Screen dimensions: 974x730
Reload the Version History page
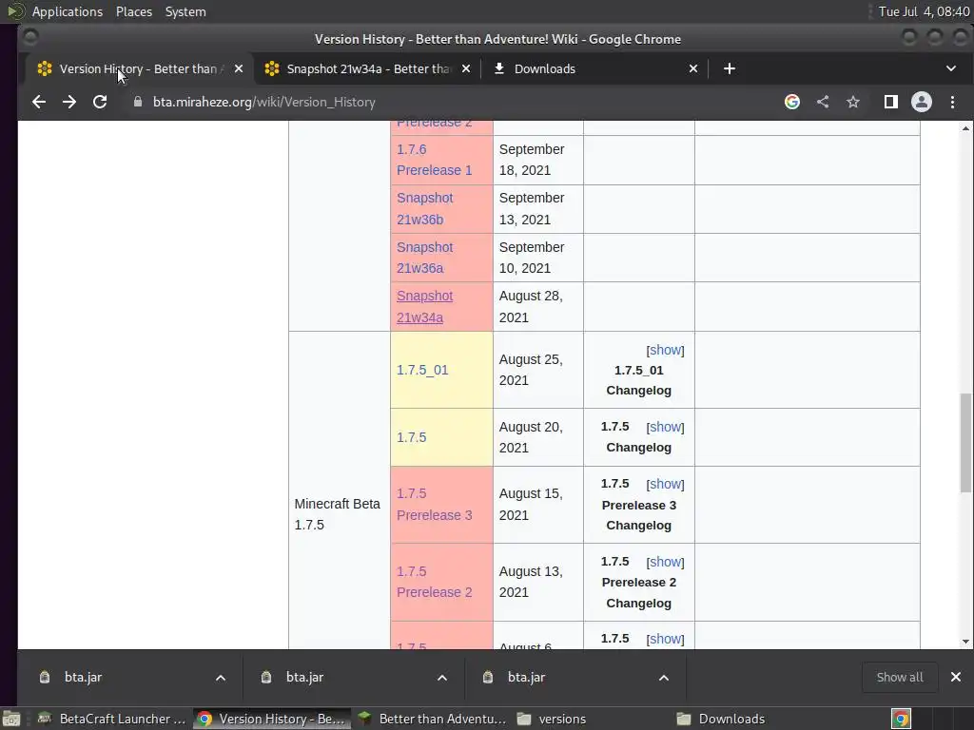click(x=99, y=102)
